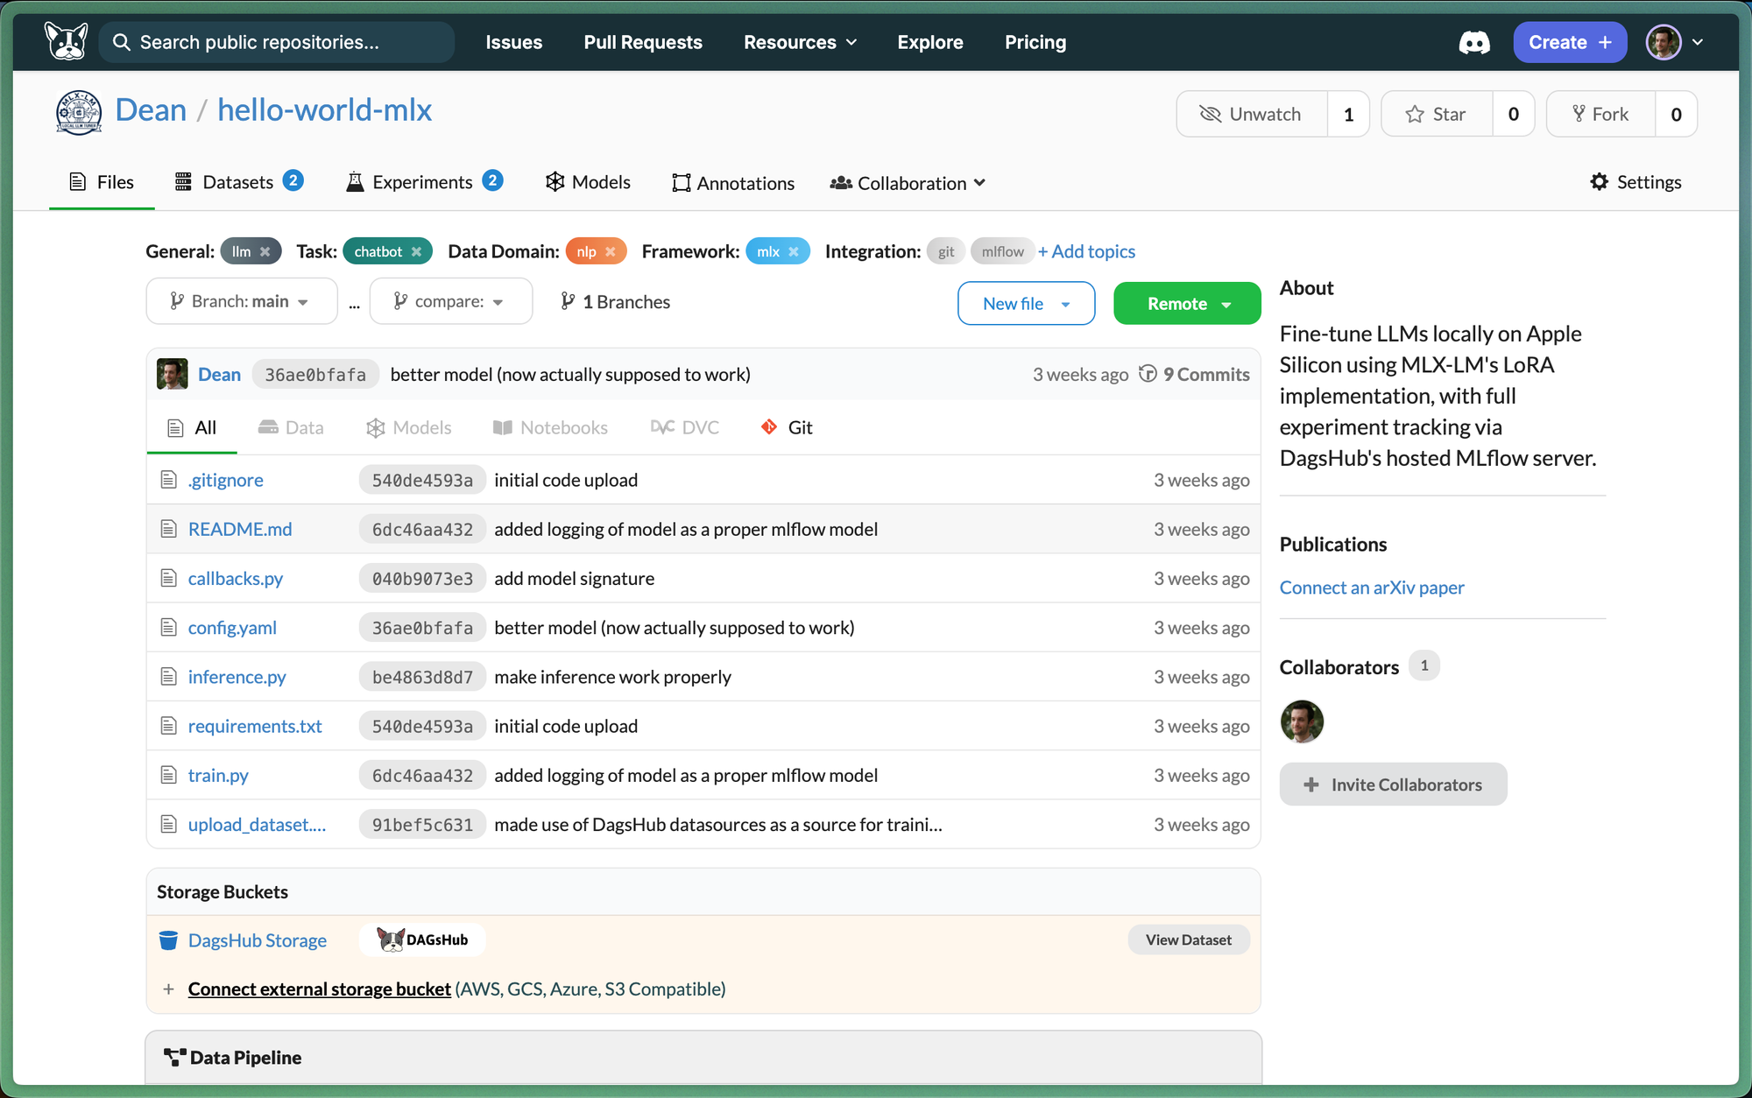Open the Discord icon link
Image resolution: width=1752 pixels, height=1098 pixels.
(1473, 42)
